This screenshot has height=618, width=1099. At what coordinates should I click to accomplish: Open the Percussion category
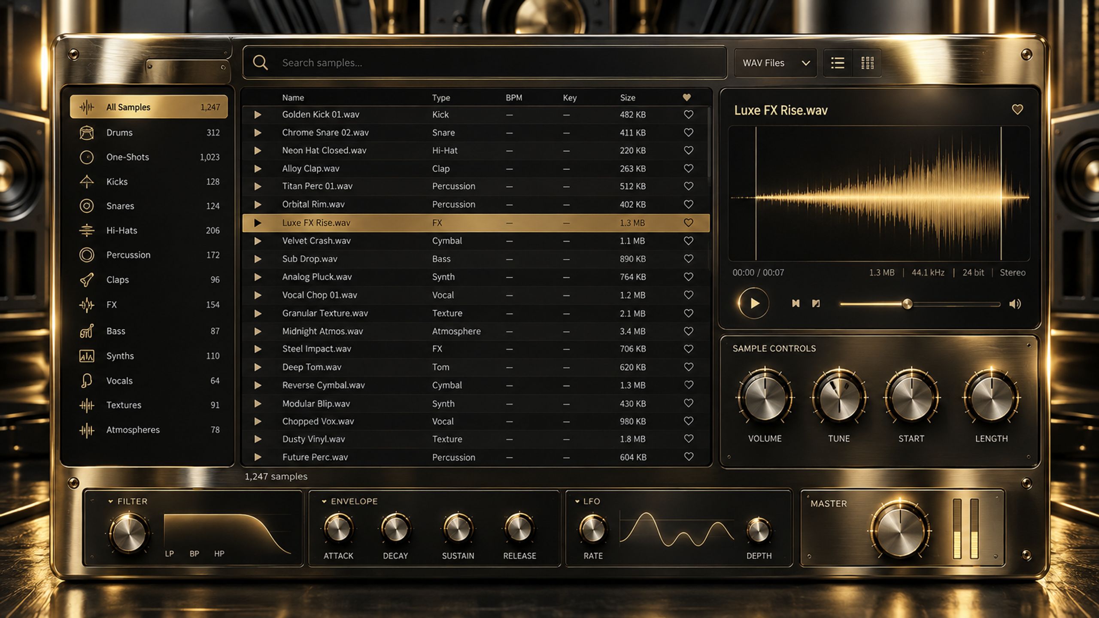pos(149,255)
